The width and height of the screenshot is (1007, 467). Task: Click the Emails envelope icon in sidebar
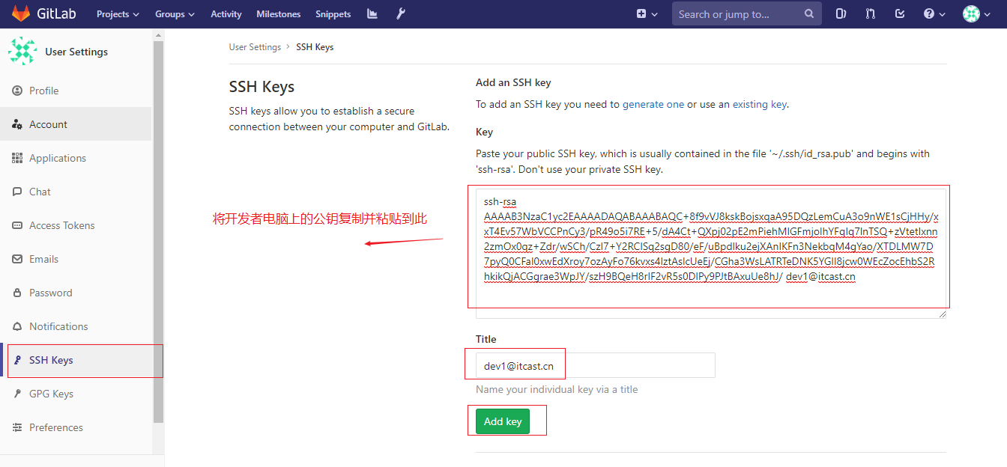click(x=17, y=259)
